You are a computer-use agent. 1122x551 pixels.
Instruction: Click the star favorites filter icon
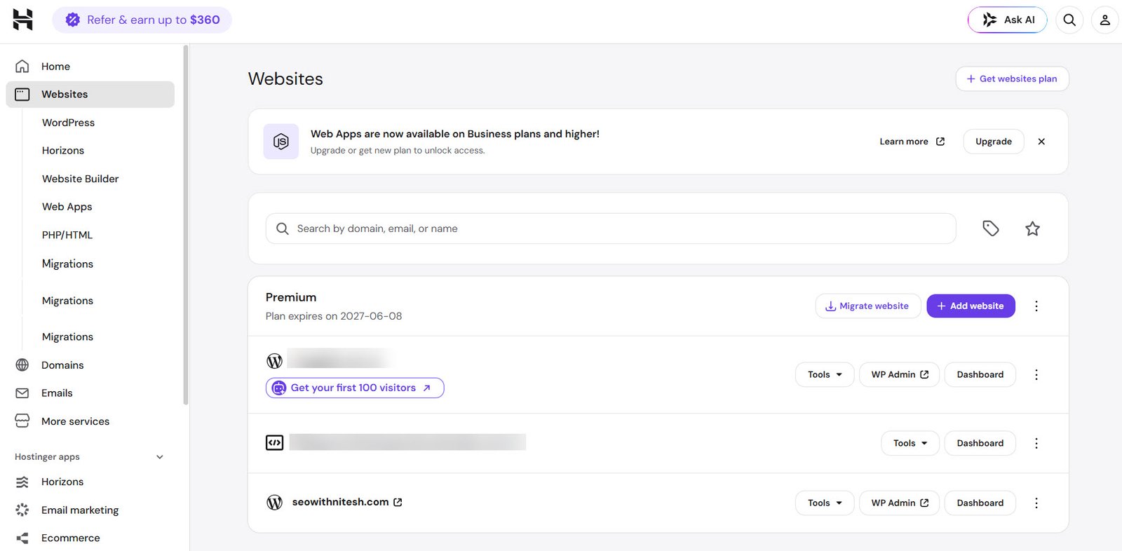coord(1032,229)
